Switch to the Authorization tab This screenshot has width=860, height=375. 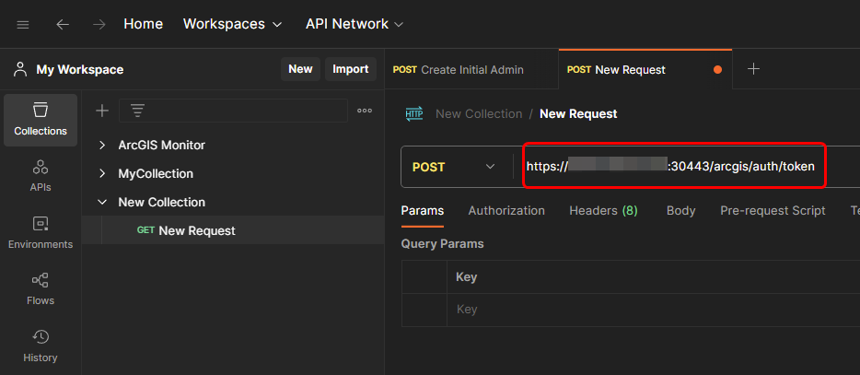coord(506,210)
